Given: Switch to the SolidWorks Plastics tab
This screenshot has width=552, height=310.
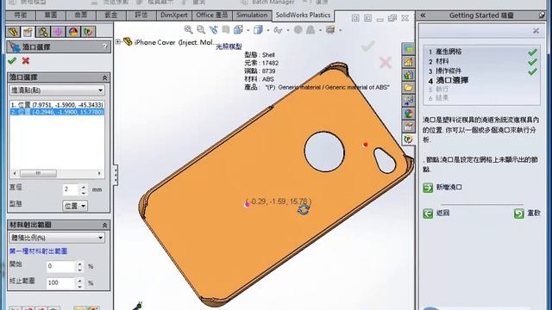Looking at the screenshot, I should pos(303,15).
